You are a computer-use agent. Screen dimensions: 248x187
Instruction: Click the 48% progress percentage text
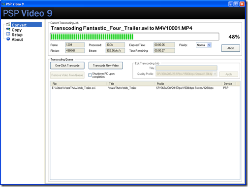pos(234,37)
